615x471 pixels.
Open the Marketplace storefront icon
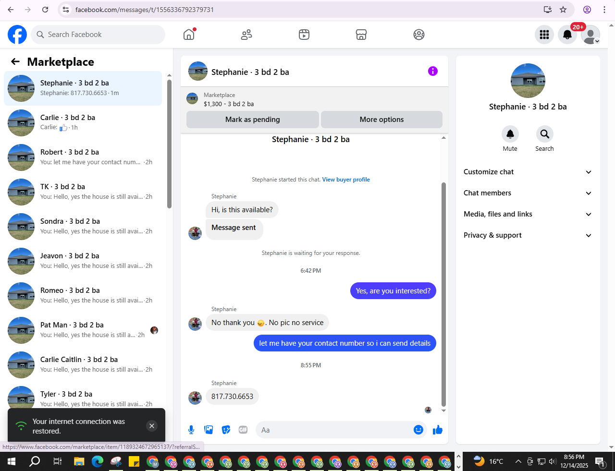[x=361, y=35]
